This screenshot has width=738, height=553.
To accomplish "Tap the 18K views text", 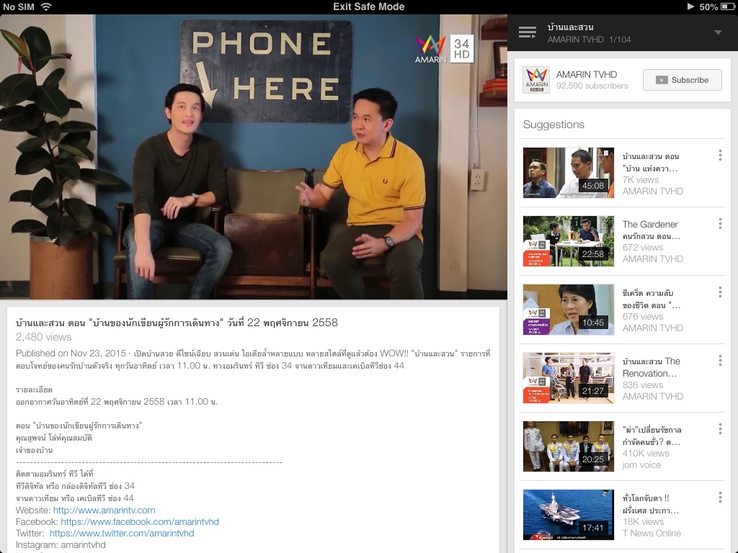I will pyautogui.click(x=643, y=521).
